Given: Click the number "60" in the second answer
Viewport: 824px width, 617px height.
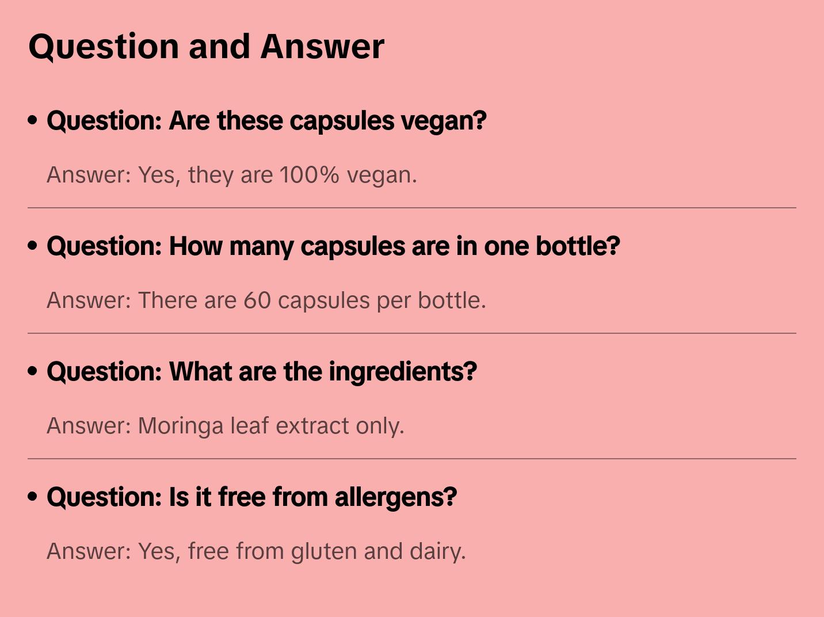Looking at the screenshot, I should coord(257,300).
